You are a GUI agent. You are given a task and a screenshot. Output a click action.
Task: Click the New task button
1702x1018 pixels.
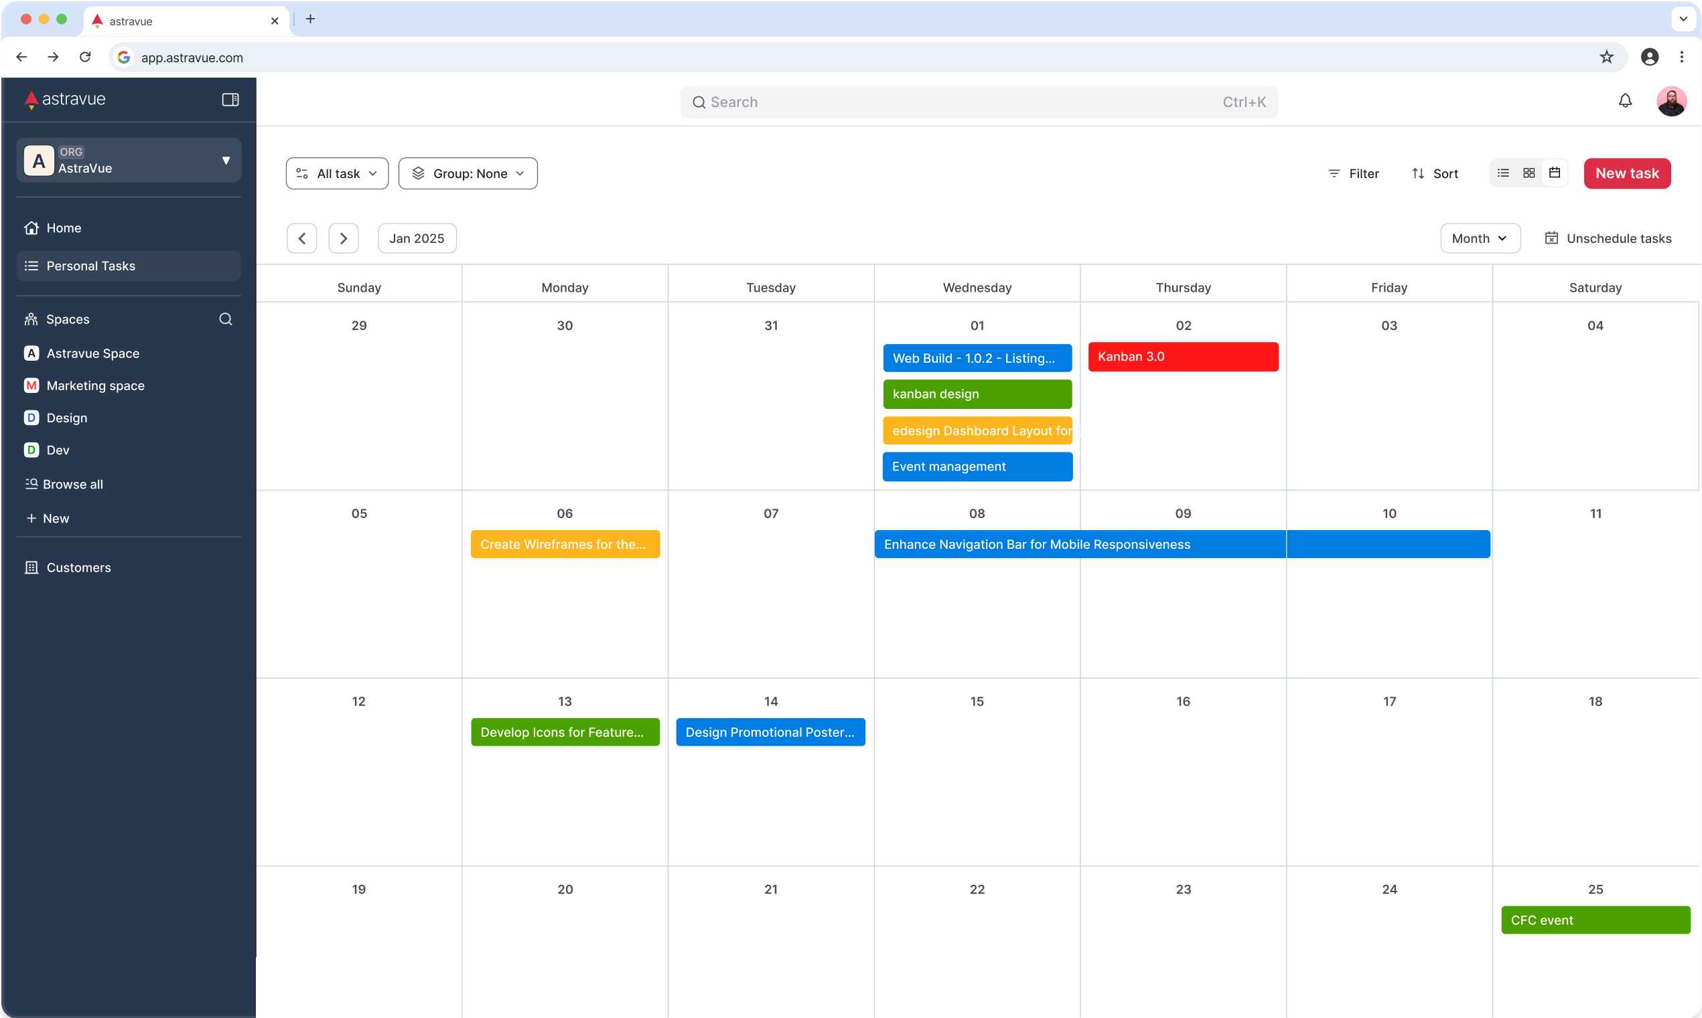pos(1626,173)
